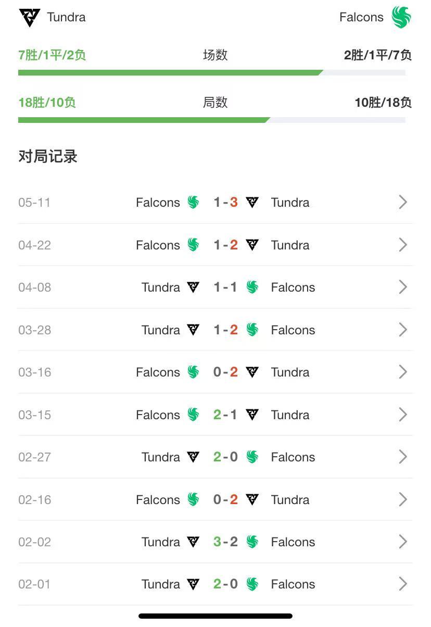Click the Tundra logo in the header

click(x=29, y=17)
